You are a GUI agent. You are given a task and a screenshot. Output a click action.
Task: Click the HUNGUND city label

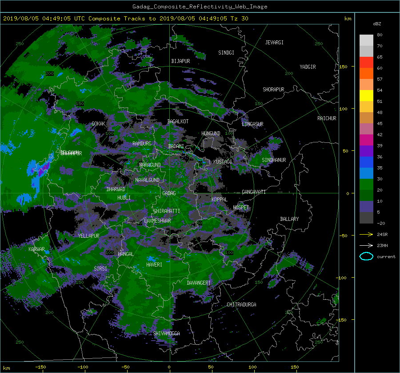click(211, 133)
